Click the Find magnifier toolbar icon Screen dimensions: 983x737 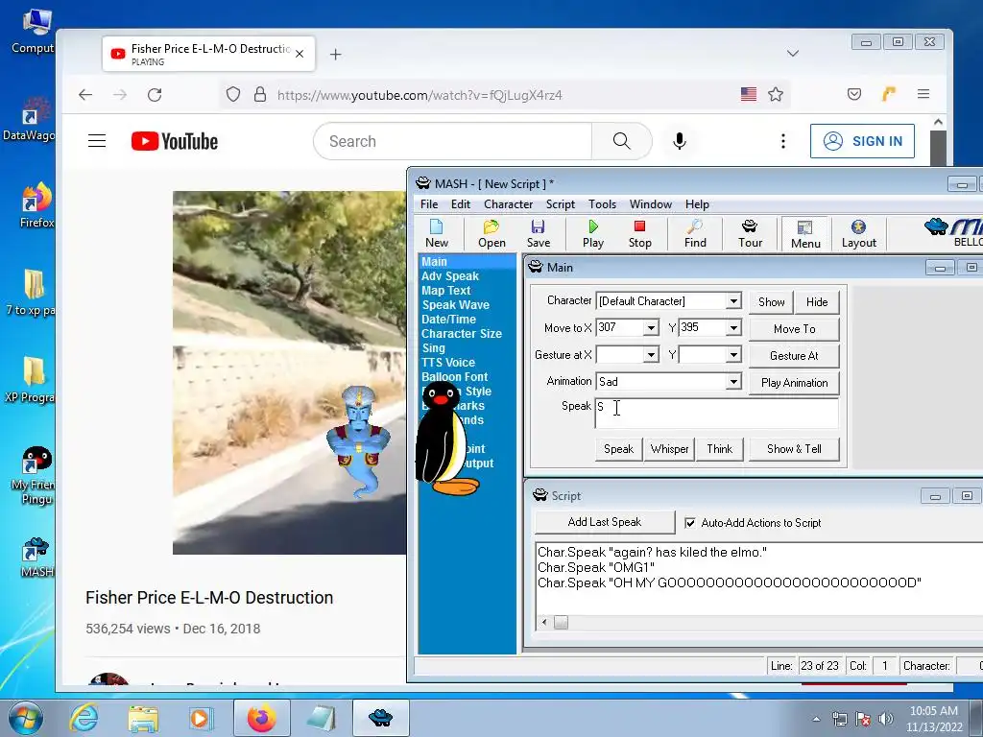(695, 234)
